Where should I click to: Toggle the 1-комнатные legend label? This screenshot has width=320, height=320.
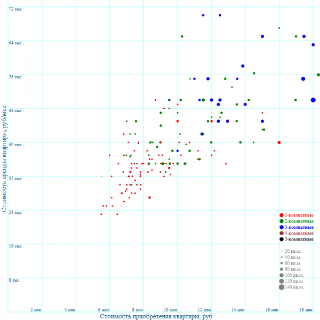[299, 215]
